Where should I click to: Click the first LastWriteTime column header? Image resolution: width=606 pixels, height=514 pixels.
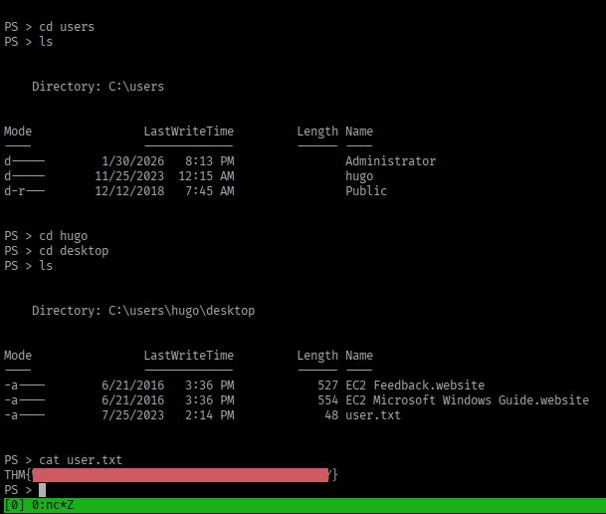tap(188, 131)
